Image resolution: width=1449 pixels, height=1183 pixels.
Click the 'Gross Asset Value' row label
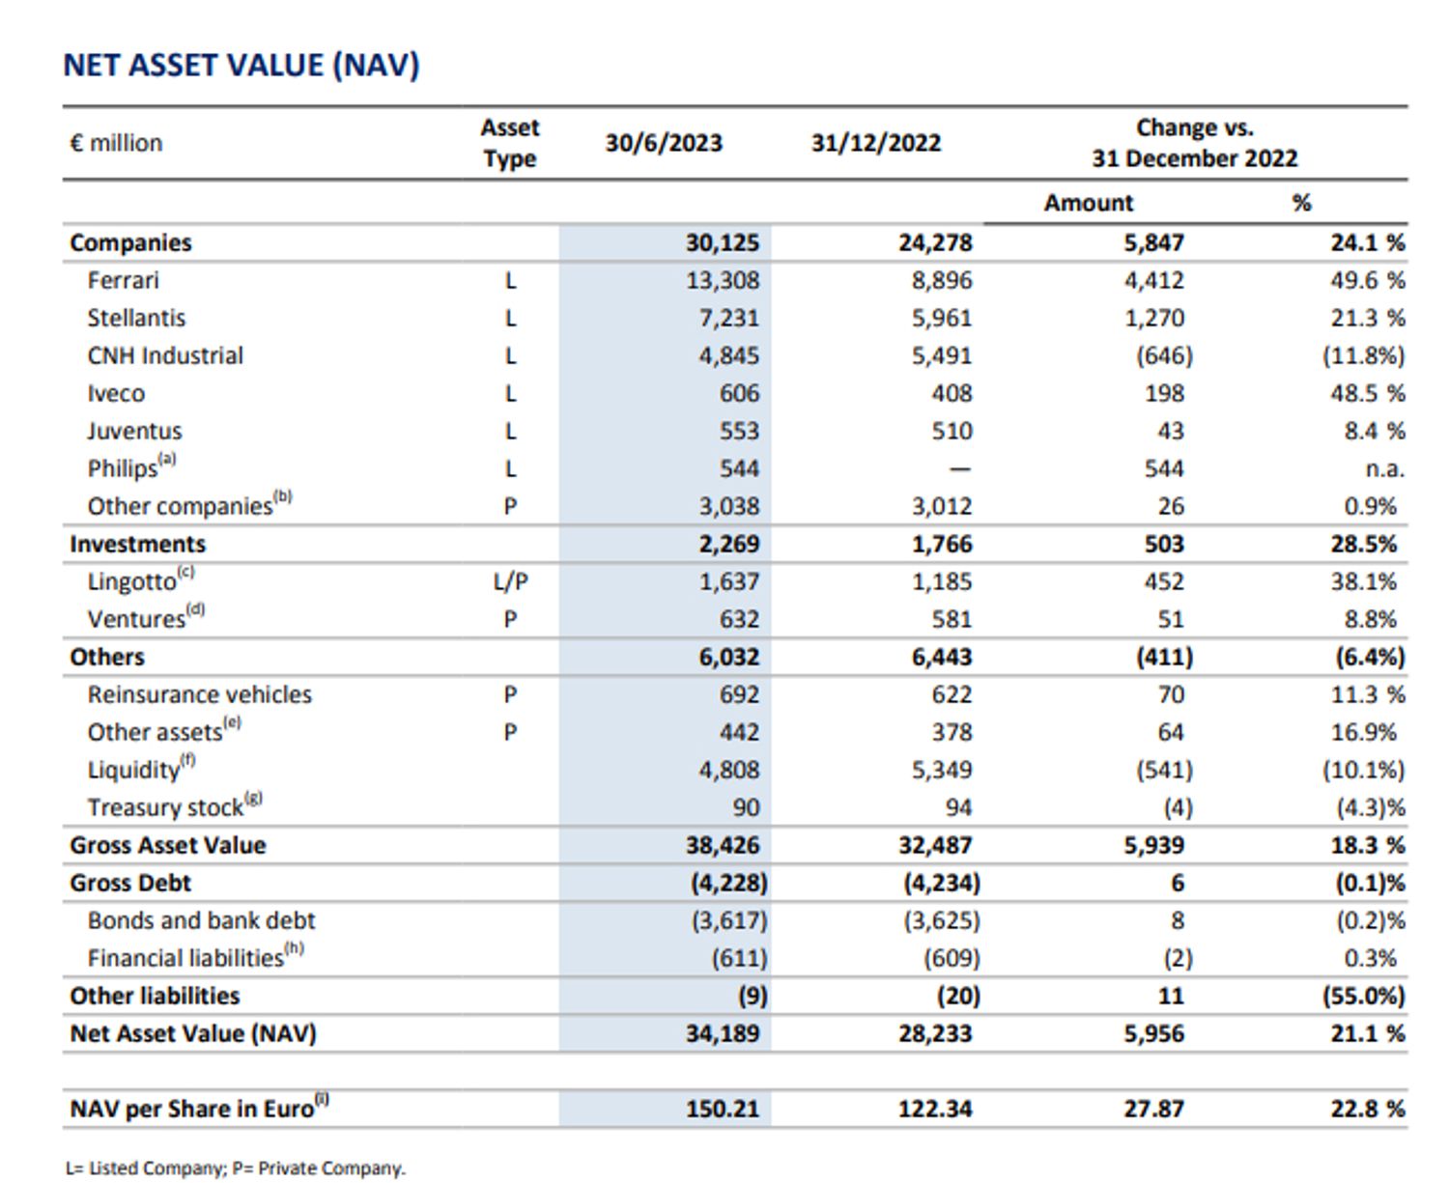167,845
